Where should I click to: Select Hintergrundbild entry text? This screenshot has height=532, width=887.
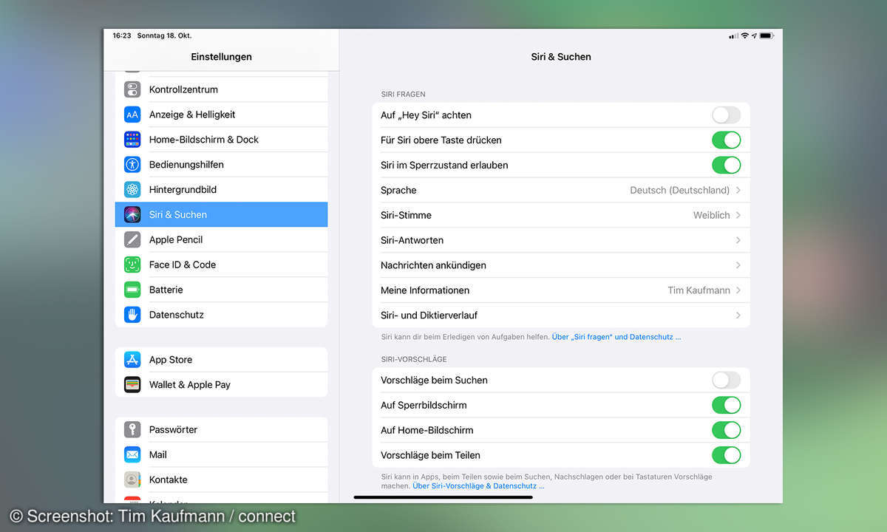pyautogui.click(x=183, y=190)
